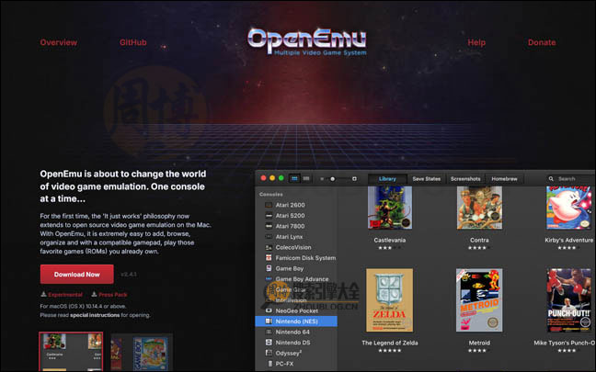
Task: Click the Consoles sidebar header
Action: click(x=271, y=195)
